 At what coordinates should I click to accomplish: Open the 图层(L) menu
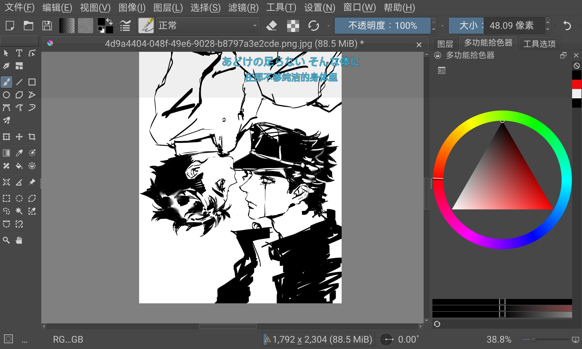(x=168, y=8)
